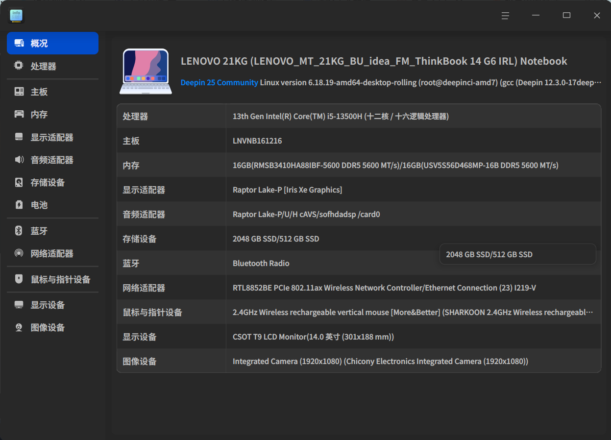Click the LNVNB161216 motherboard value
This screenshot has width=611, height=440.
(257, 141)
